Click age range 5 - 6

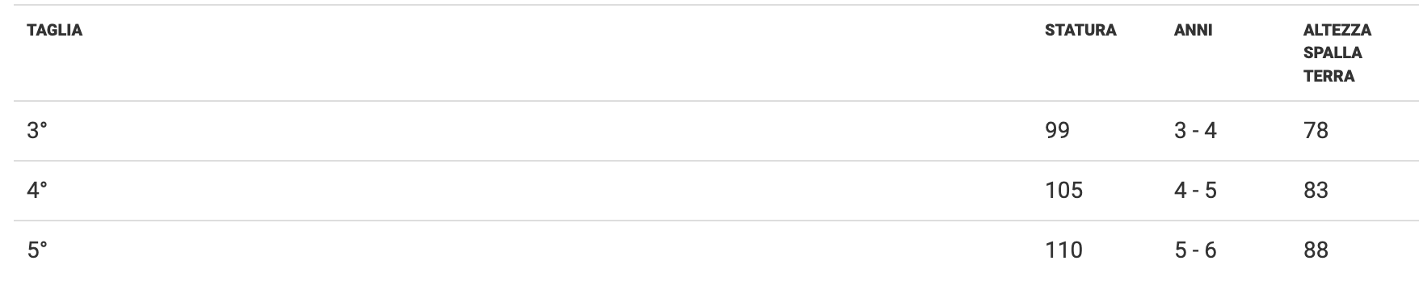click(x=1195, y=250)
